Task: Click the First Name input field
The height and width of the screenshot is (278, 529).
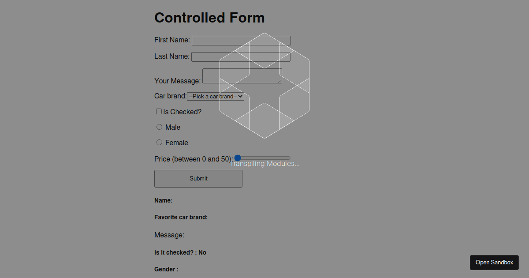Action: 241,40
